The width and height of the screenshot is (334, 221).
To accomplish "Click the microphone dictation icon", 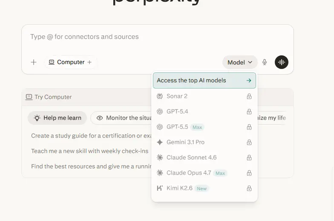I will (x=265, y=62).
